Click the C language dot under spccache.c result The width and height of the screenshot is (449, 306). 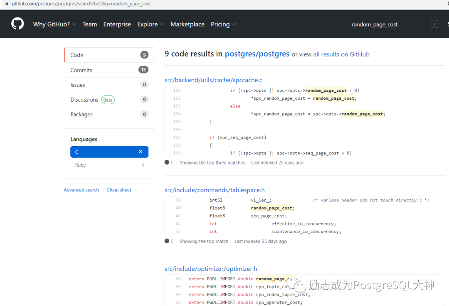167,162
